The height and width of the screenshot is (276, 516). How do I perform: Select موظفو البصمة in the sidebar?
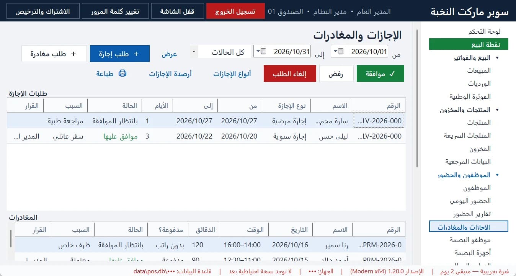point(470,240)
